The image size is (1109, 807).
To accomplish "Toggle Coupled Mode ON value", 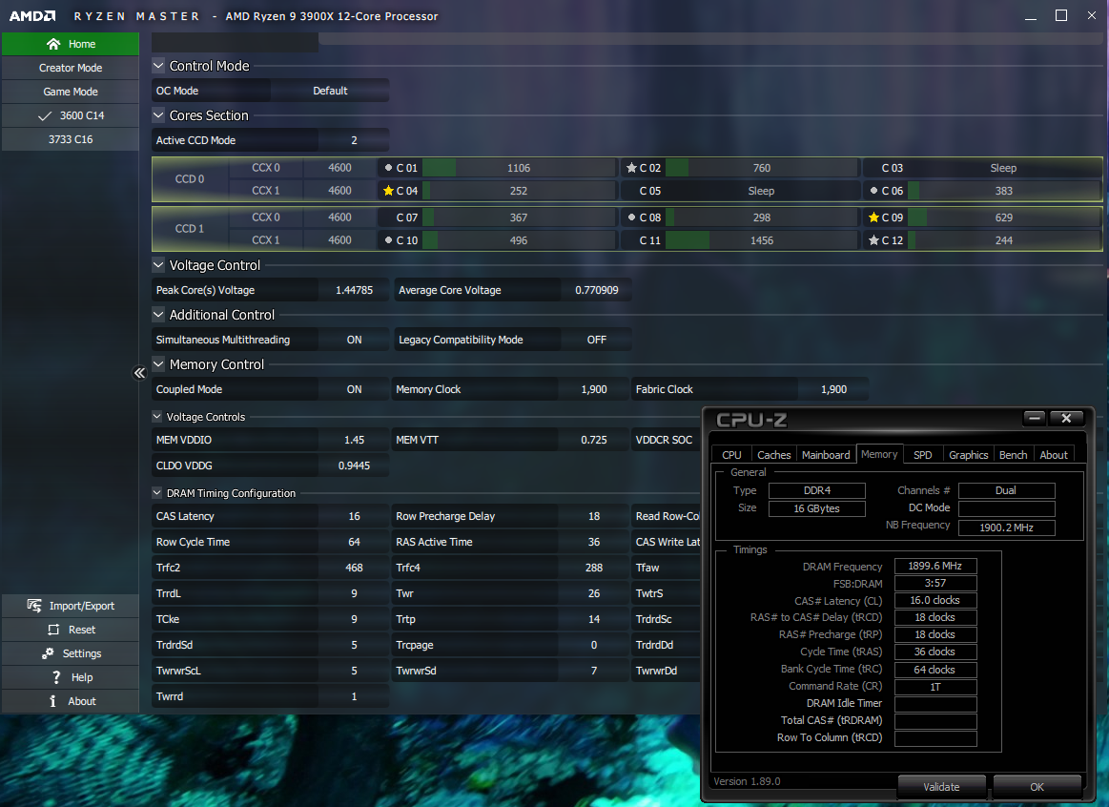I will pos(354,389).
